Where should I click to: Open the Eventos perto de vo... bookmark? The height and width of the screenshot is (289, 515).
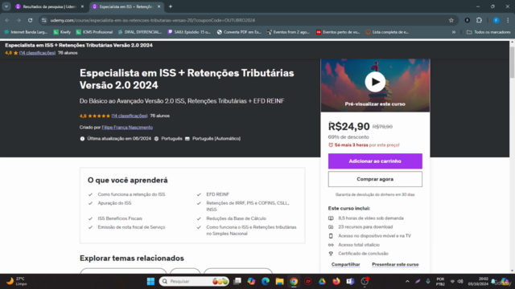point(338,32)
